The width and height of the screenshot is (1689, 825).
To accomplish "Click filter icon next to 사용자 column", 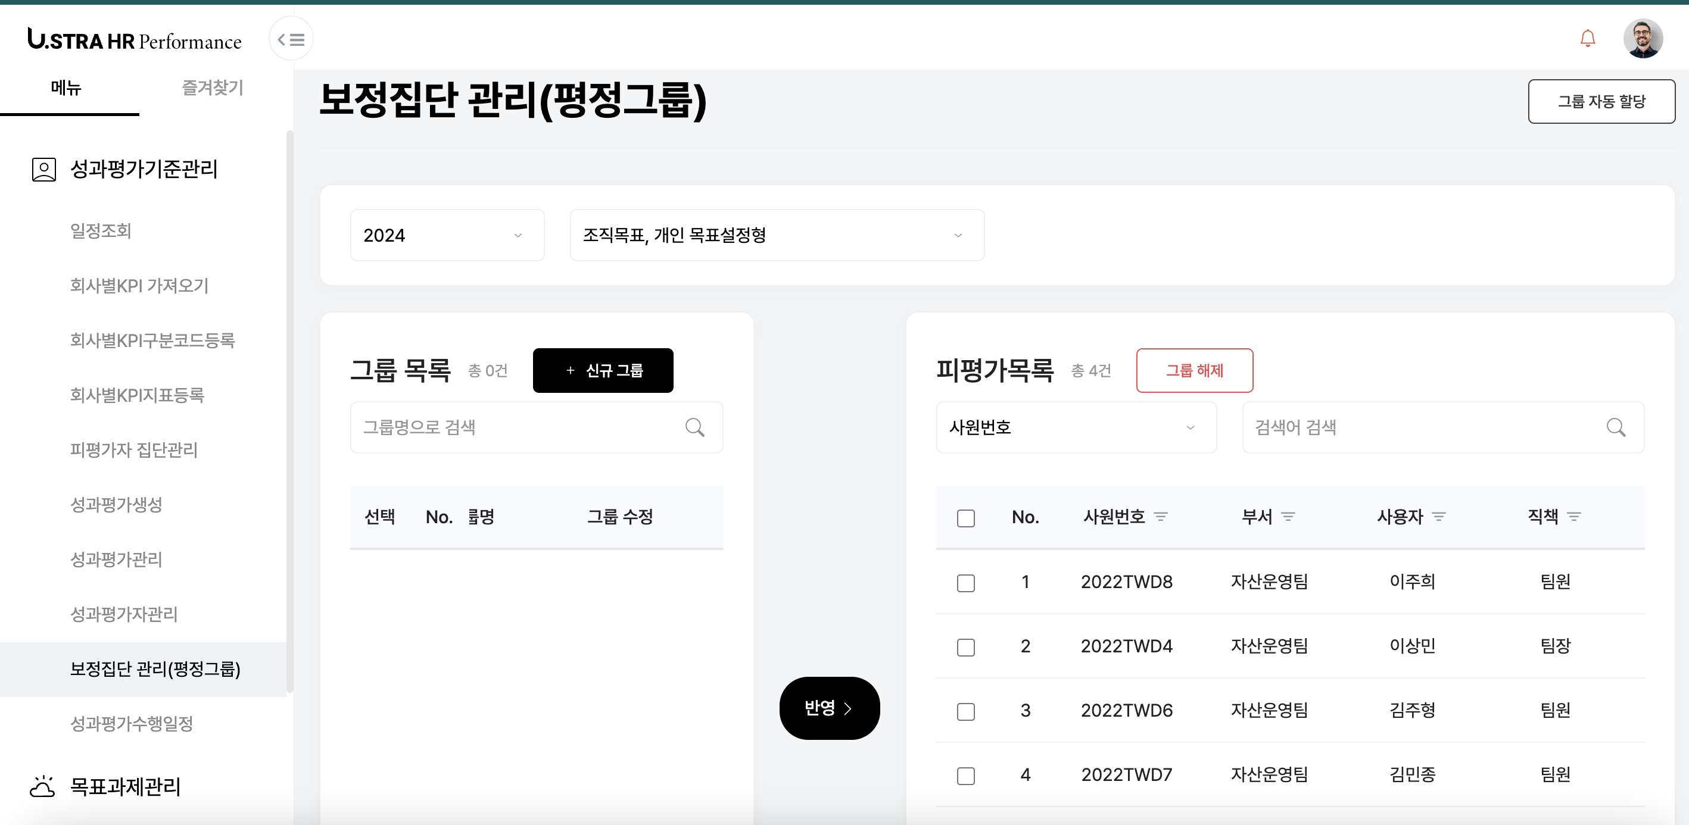I will (1438, 517).
